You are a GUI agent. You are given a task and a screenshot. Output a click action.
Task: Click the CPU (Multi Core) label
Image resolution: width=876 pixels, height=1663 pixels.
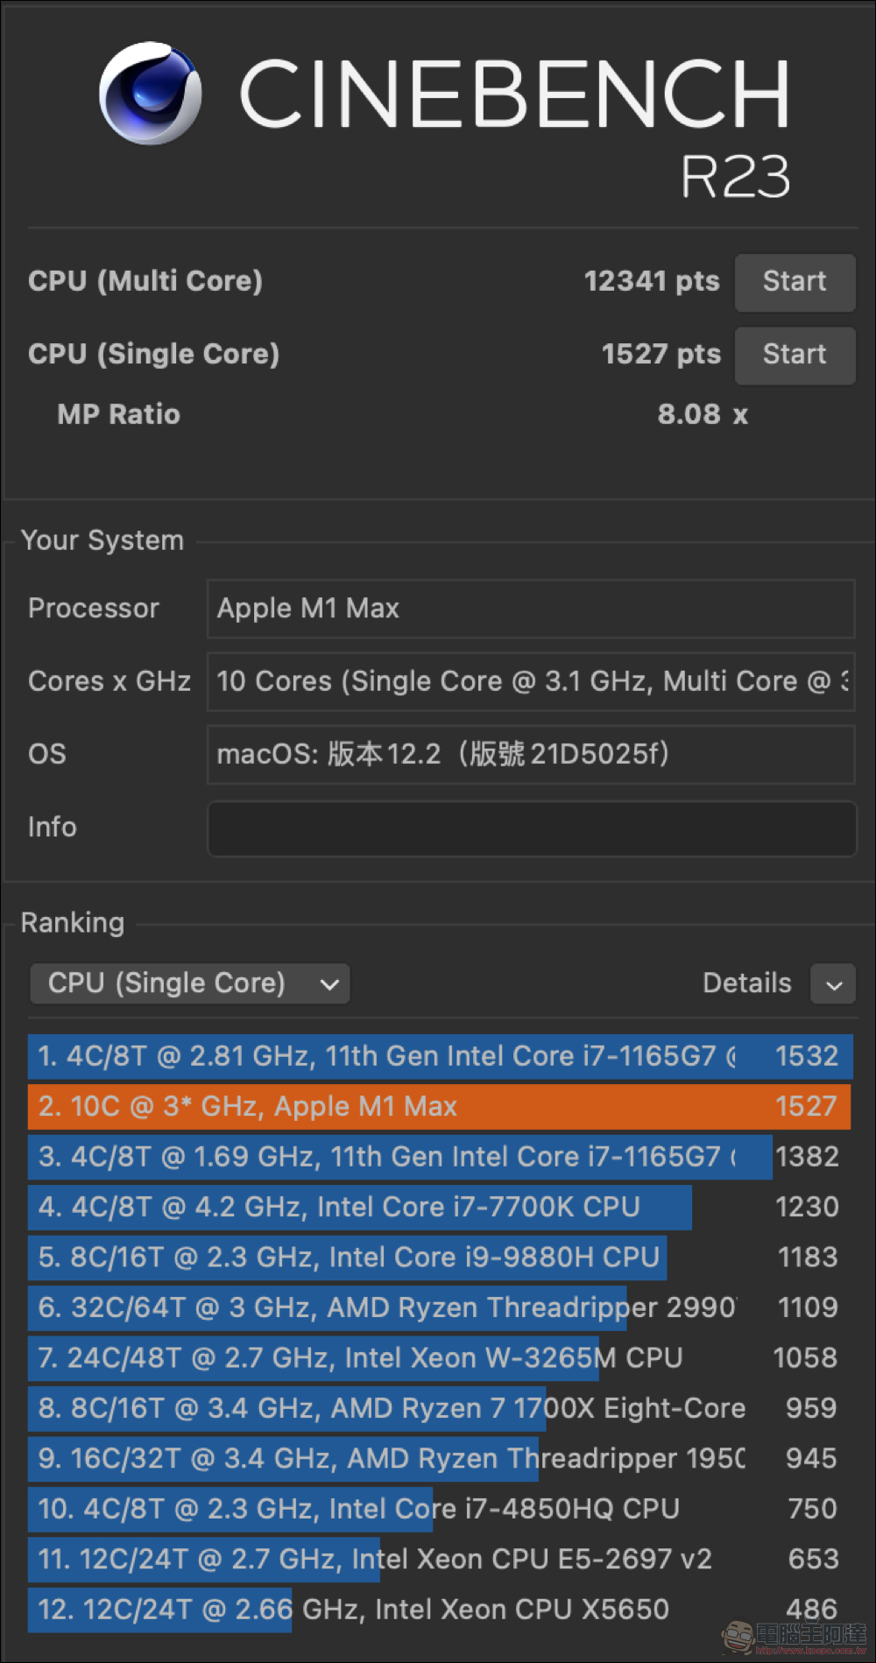point(145,281)
